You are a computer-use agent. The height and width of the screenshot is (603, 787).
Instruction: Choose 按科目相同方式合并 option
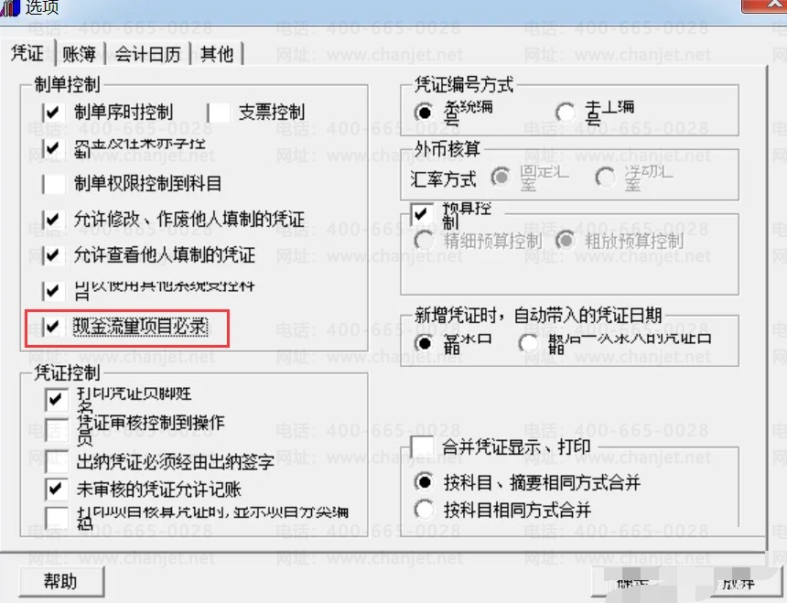pyautogui.click(x=424, y=510)
